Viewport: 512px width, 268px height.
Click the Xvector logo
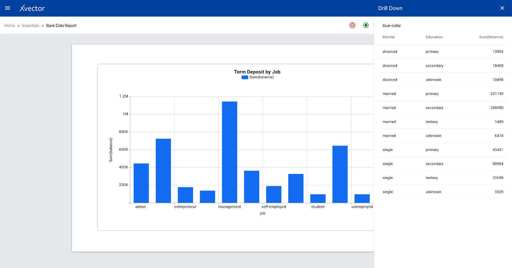(32, 8)
